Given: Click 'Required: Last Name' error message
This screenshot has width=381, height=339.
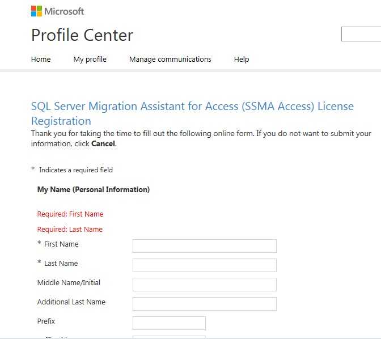Looking at the screenshot, I should click(70, 230).
